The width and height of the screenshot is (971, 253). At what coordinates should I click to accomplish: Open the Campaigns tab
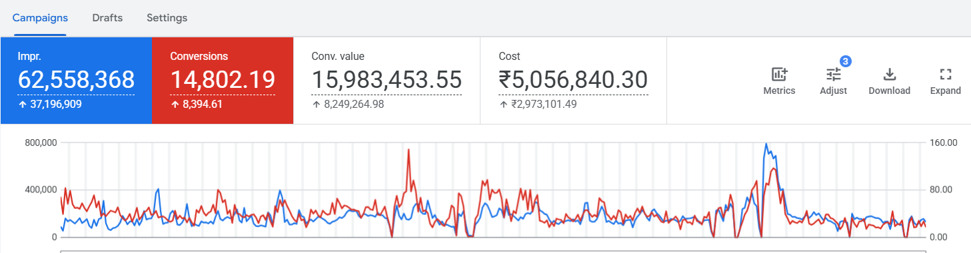(40, 18)
